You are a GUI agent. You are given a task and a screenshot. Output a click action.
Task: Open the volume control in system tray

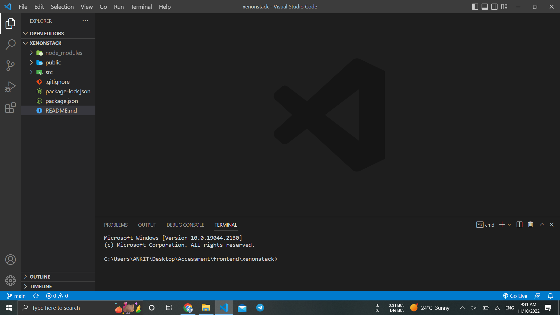click(473, 307)
